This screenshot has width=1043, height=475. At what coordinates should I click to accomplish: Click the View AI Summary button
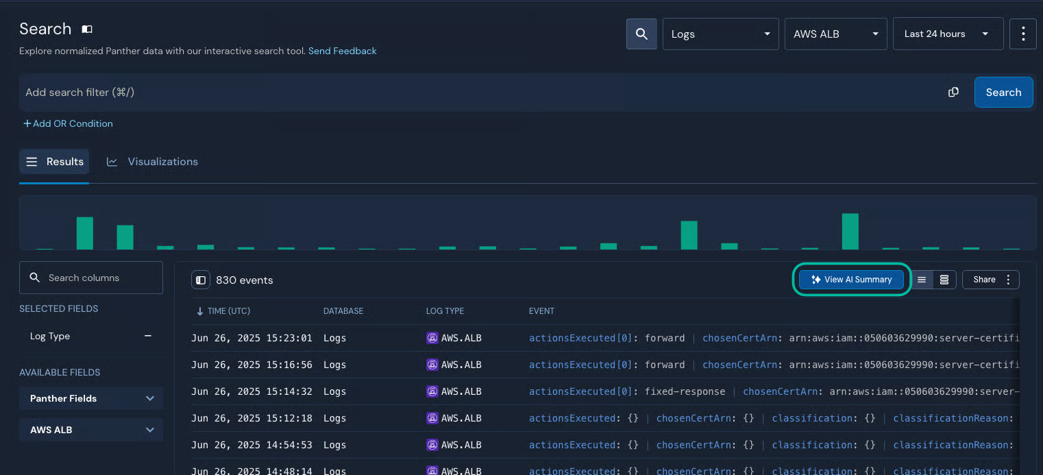tap(851, 279)
